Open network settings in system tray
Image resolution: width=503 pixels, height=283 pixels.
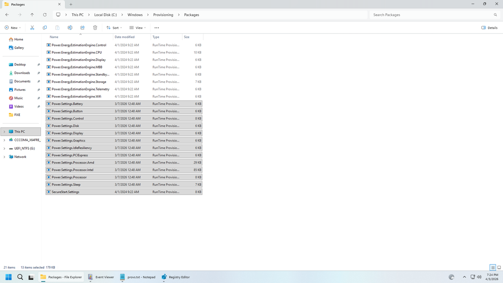pyautogui.click(x=473, y=277)
